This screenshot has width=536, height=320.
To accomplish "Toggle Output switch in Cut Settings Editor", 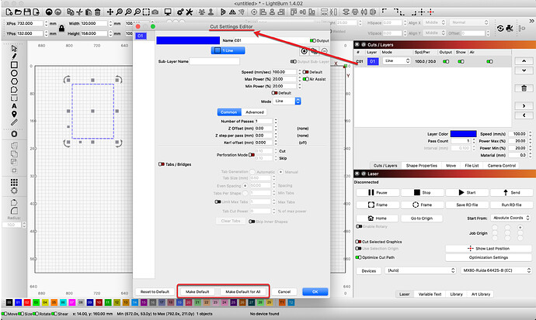I will coord(313,40).
